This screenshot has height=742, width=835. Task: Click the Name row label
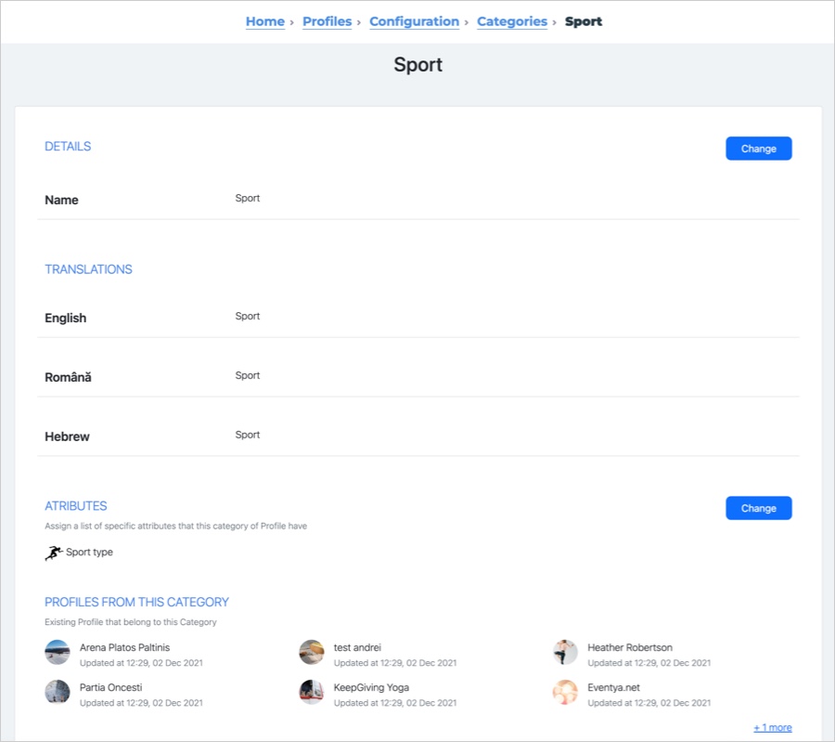click(x=61, y=200)
